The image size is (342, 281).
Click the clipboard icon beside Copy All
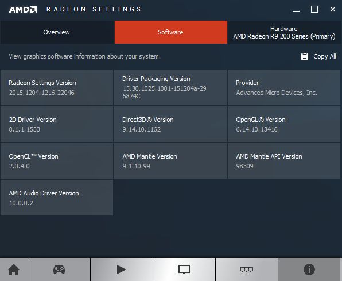305,56
